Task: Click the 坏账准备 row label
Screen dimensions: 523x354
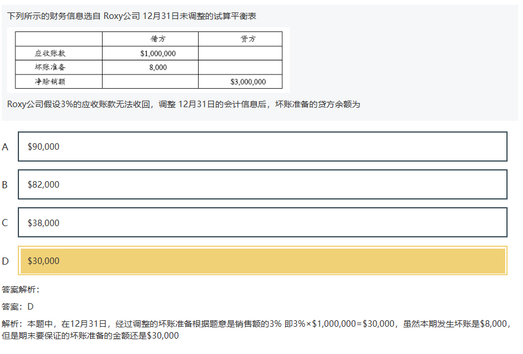Action: pos(50,67)
